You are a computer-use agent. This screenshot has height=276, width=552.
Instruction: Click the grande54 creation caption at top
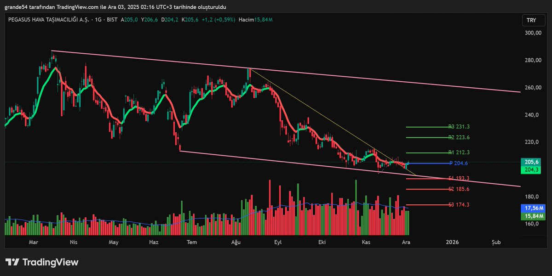115,7
